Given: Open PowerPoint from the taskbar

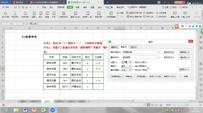Looking at the screenshot, I should click(x=34, y=110).
